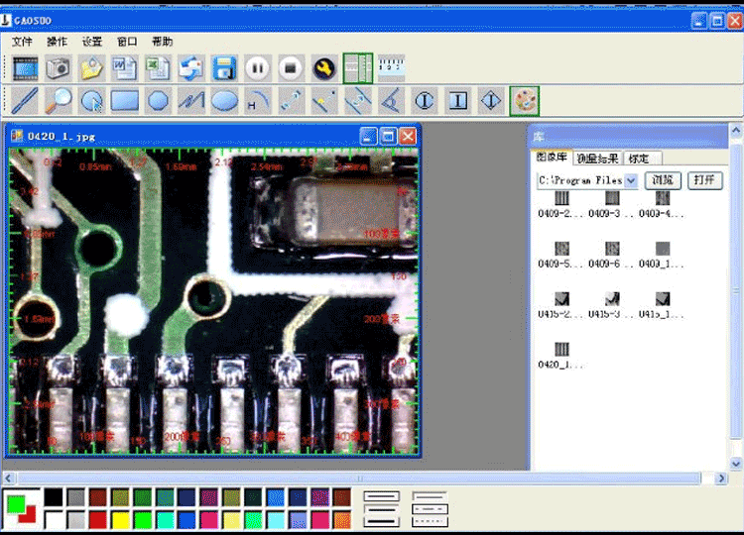The height and width of the screenshot is (535, 744).
Task: Close the 0420_1.jpg image window
Action: 408,137
